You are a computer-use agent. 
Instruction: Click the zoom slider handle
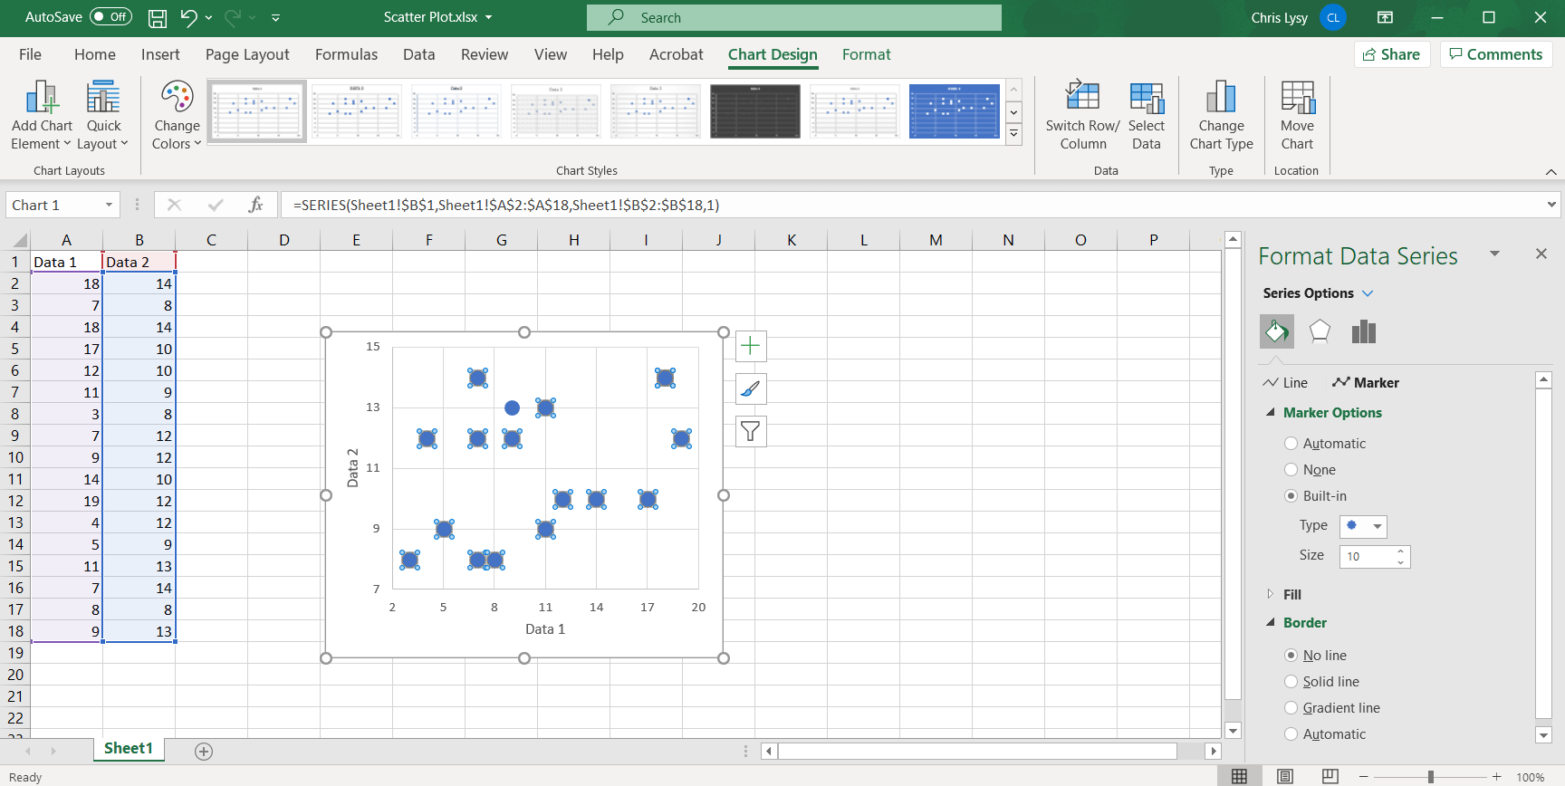pyautogui.click(x=1431, y=777)
